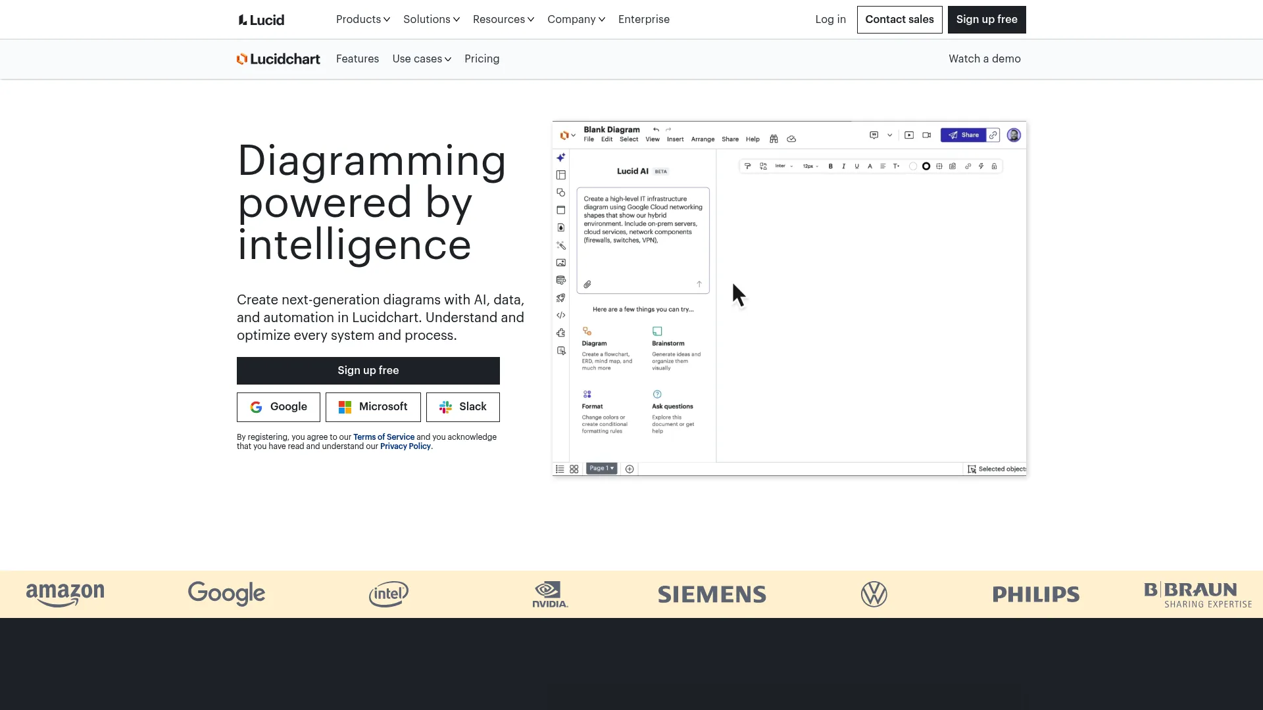This screenshot has width=1263, height=710.
Task: Sign up with Slack button
Action: coord(463,407)
